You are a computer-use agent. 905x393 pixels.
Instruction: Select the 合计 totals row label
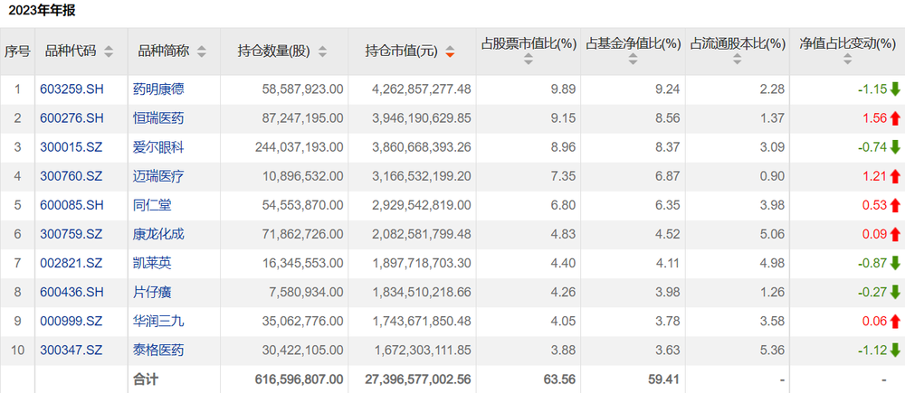pyautogui.click(x=146, y=379)
